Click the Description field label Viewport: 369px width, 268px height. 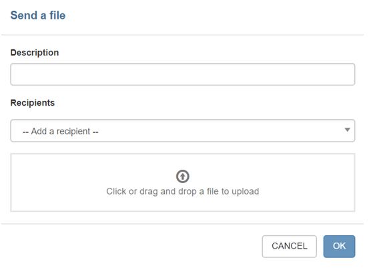35,53
